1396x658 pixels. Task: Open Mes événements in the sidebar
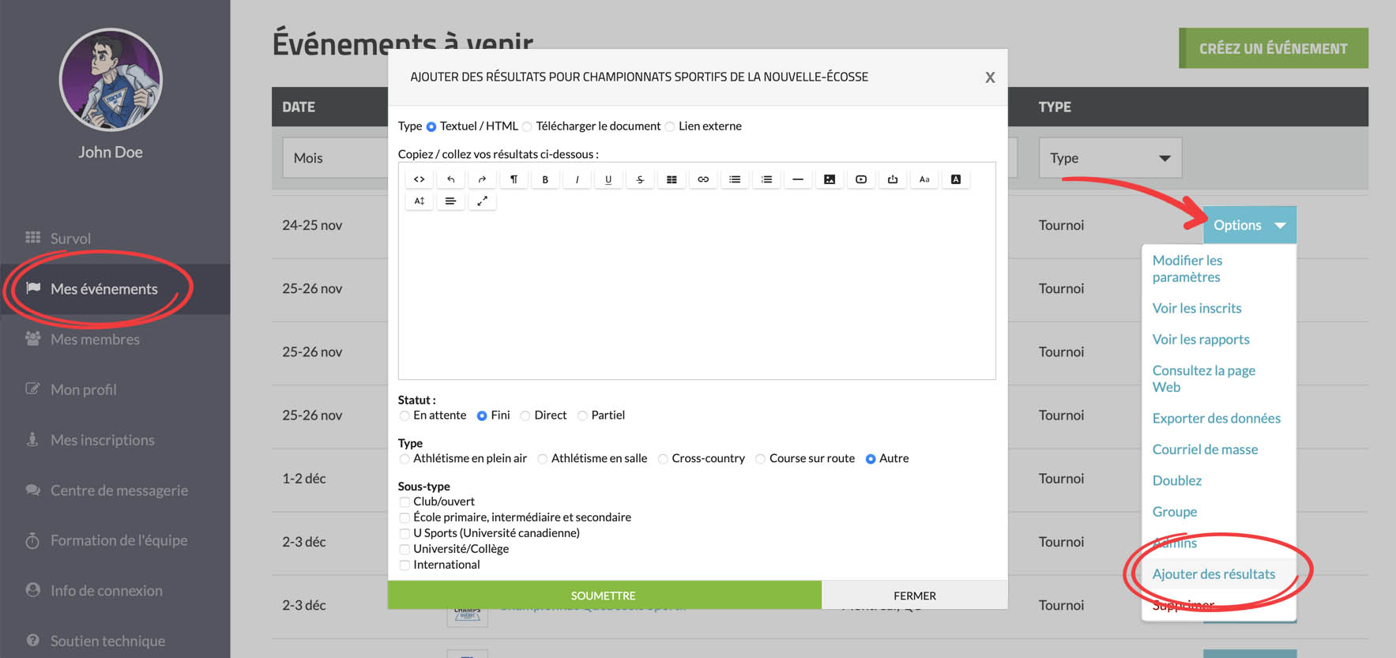click(103, 289)
